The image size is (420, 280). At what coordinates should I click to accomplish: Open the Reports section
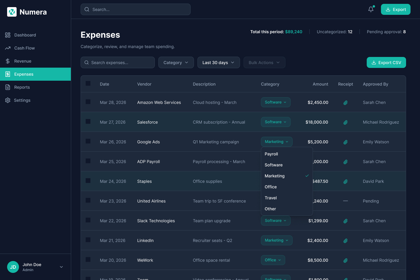click(36, 87)
